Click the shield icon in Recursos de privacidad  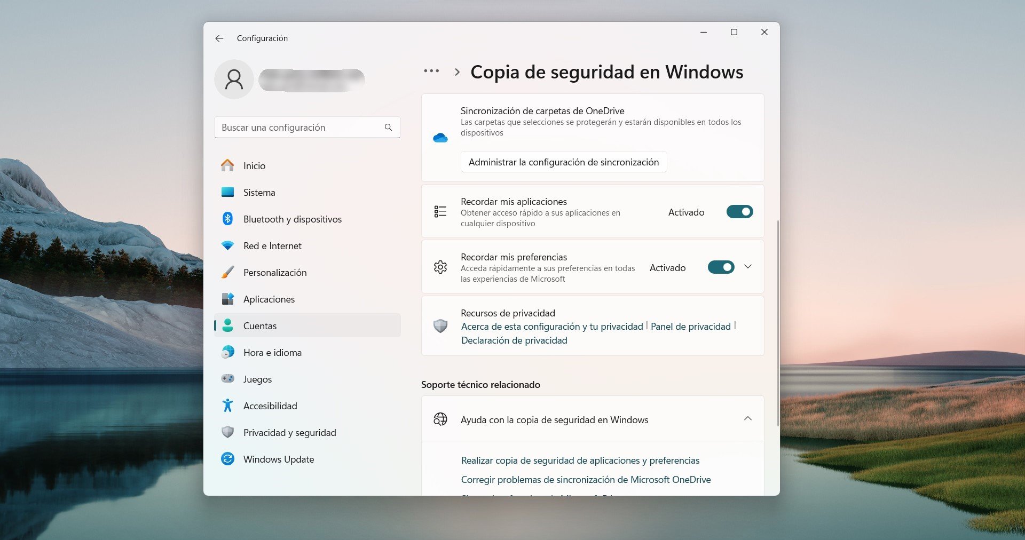point(440,325)
